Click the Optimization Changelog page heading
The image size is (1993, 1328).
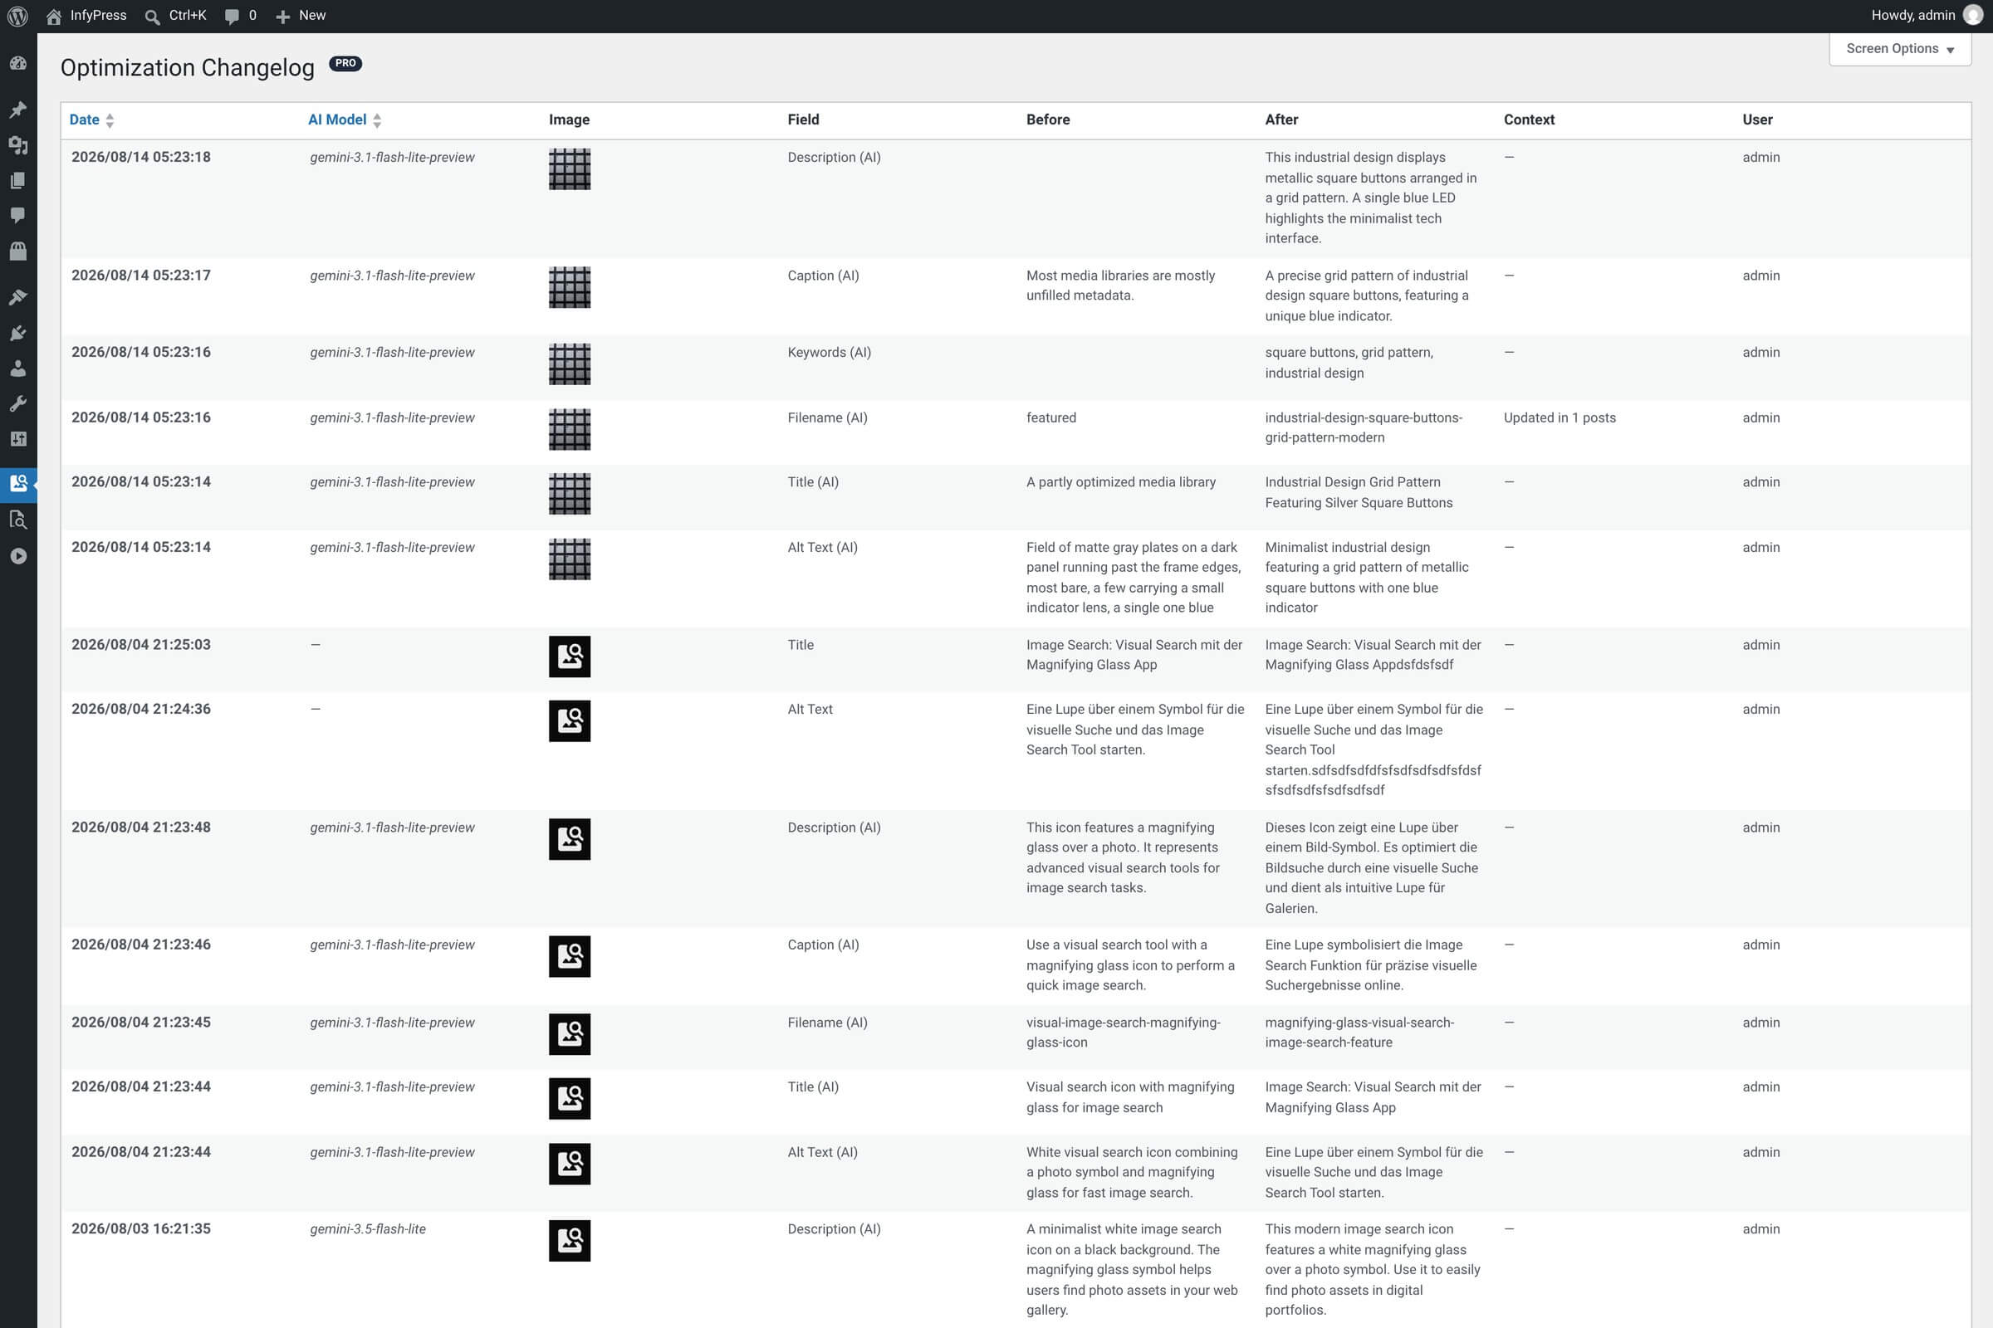pyautogui.click(x=188, y=67)
